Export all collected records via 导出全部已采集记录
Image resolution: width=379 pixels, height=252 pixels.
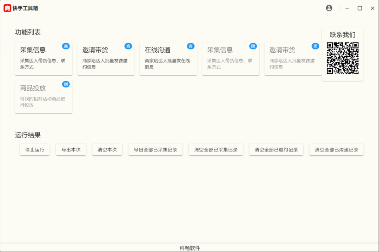point(155,149)
